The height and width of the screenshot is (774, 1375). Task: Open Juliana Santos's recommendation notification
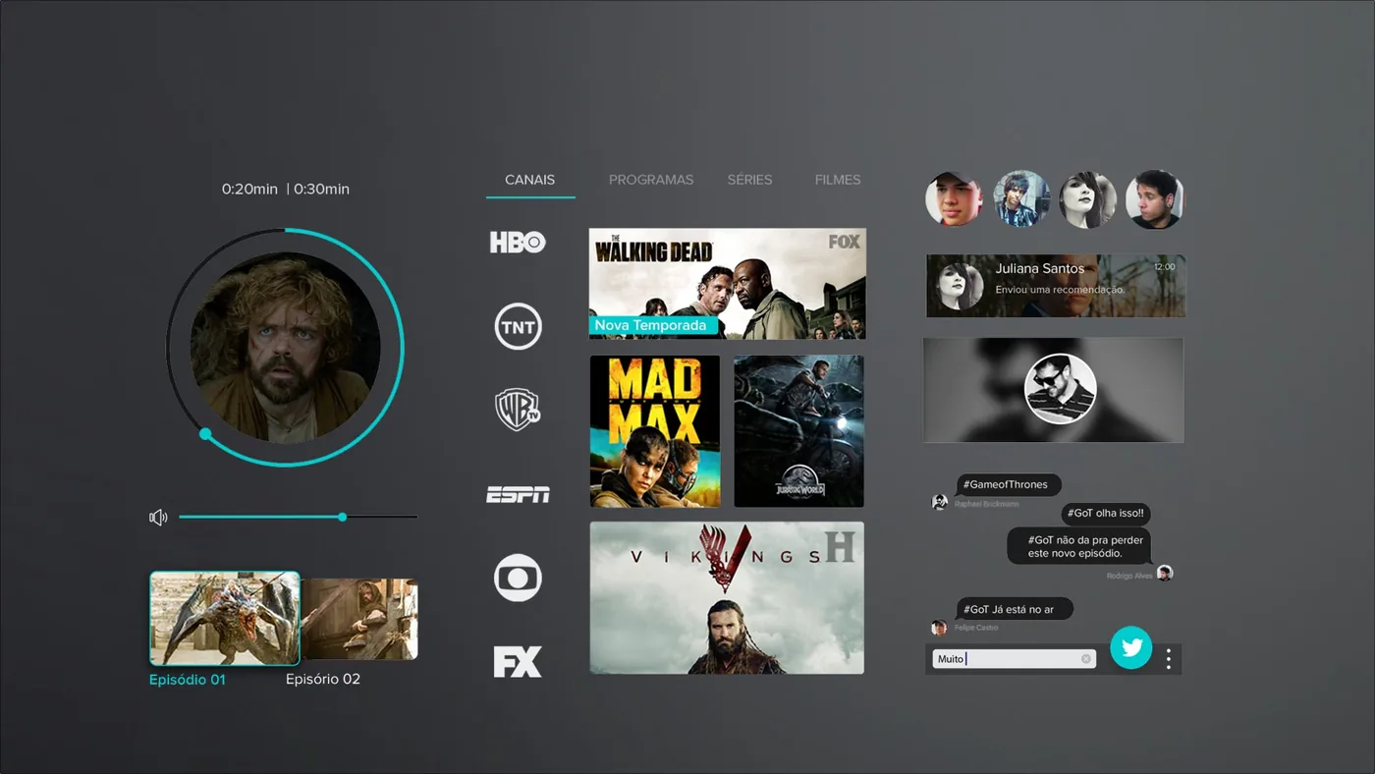1056,286
